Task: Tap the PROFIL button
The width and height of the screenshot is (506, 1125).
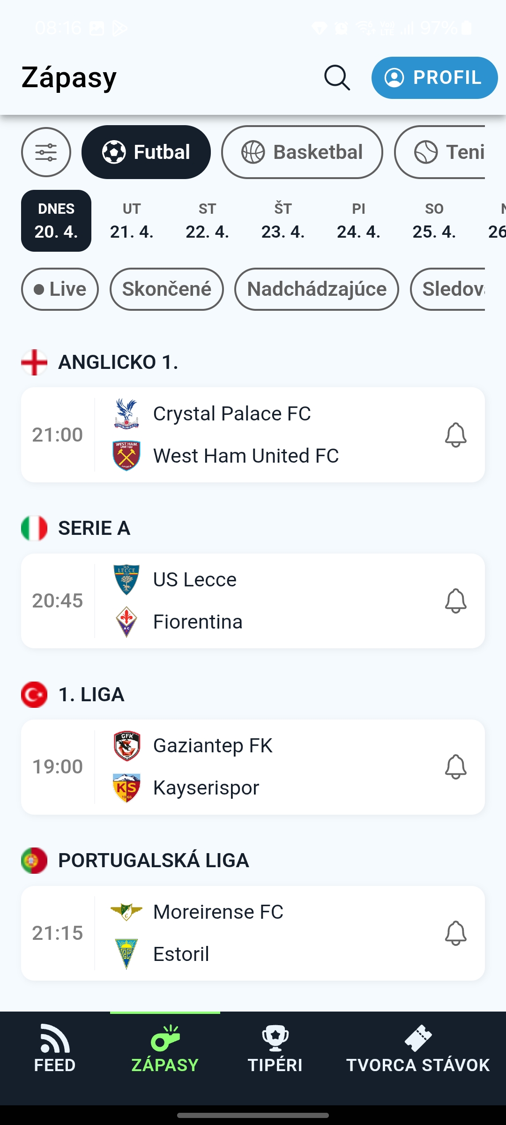Action: 434,78
